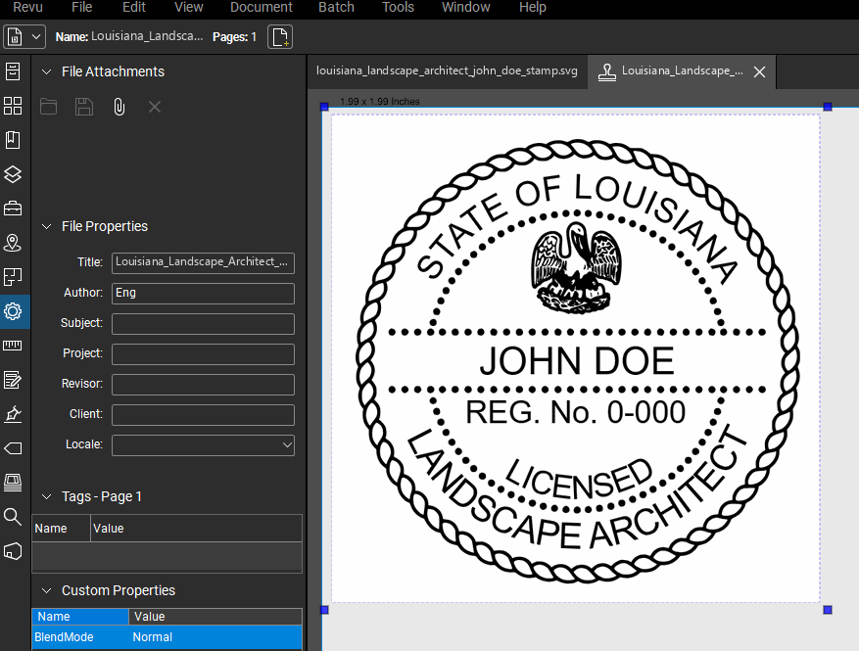Click the paperclip attach file icon
This screenshot has height=651, width=859.
coord(119,107)
